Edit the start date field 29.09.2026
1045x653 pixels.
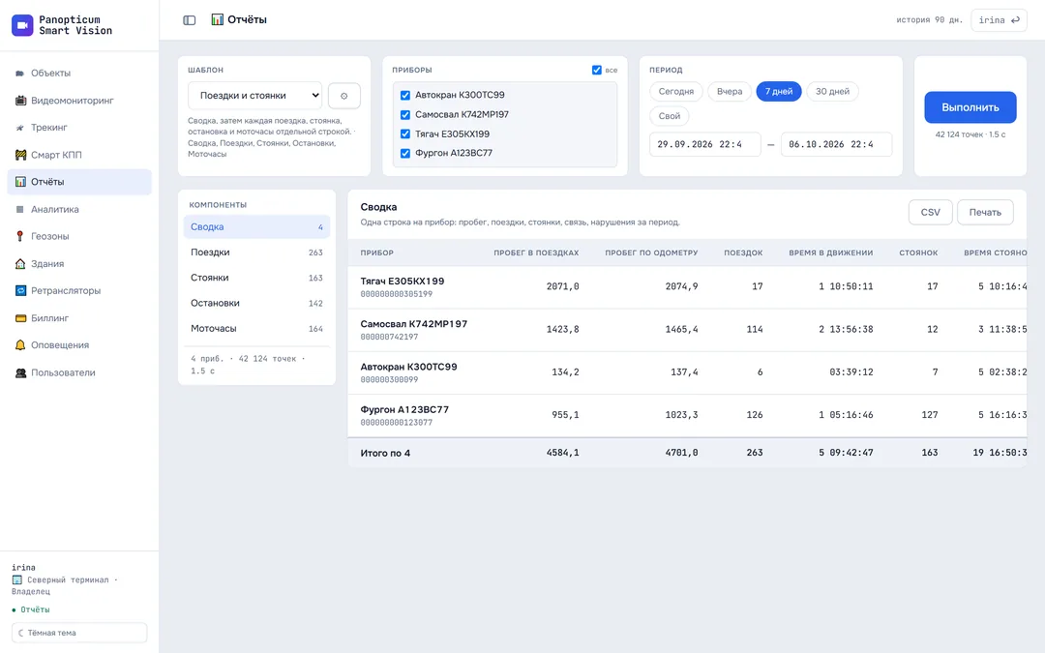click(x=705, y=144)
